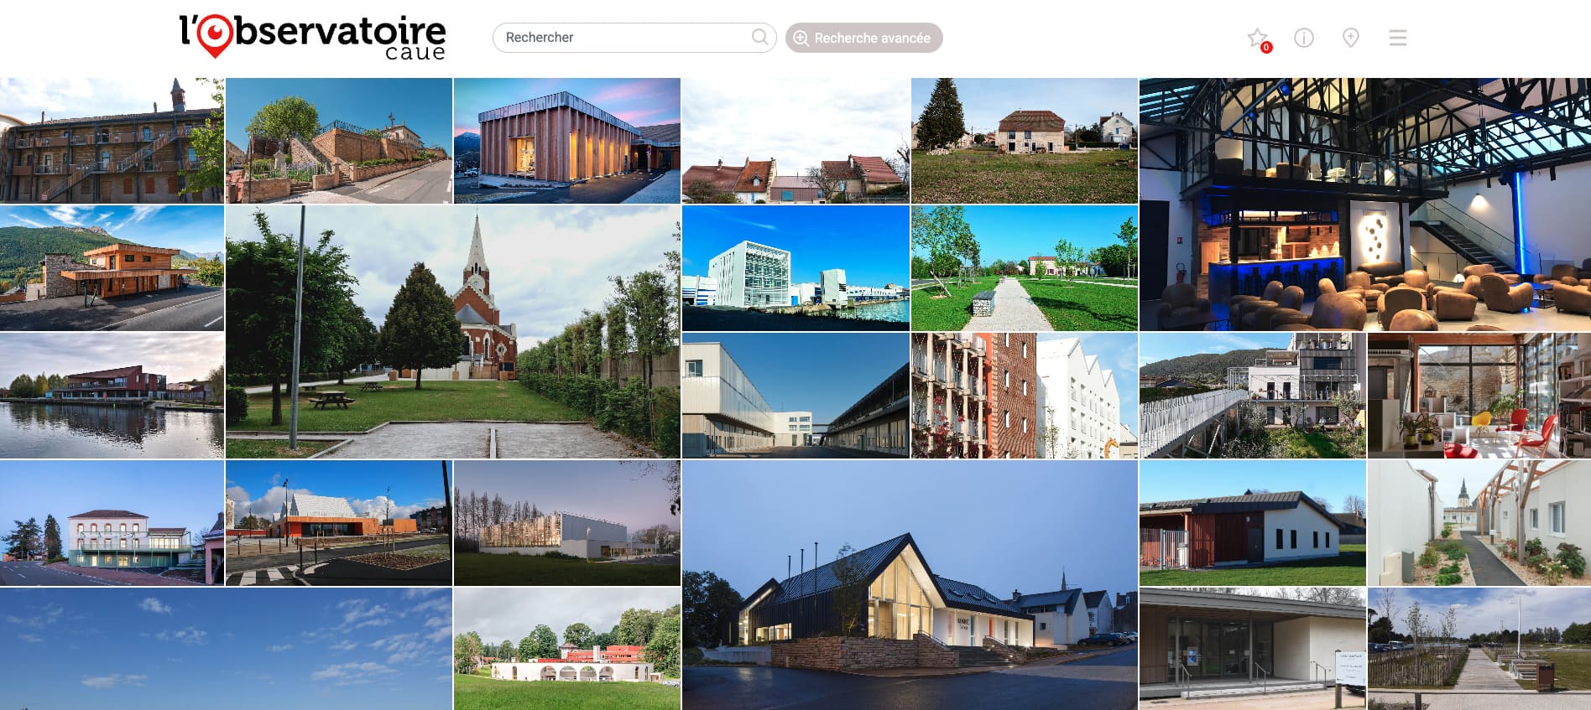Click the magnifying glass search icon
This screenshot has width=1591, height=710.
(759, 37)
